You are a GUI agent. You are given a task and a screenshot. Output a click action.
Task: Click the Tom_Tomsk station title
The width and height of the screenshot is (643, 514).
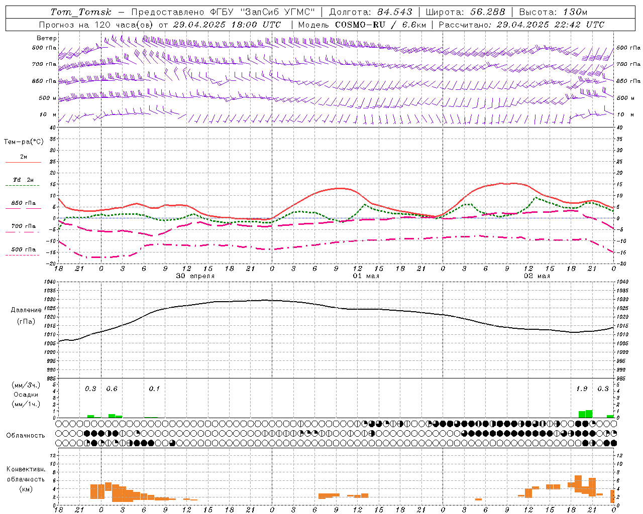point(81,12)
